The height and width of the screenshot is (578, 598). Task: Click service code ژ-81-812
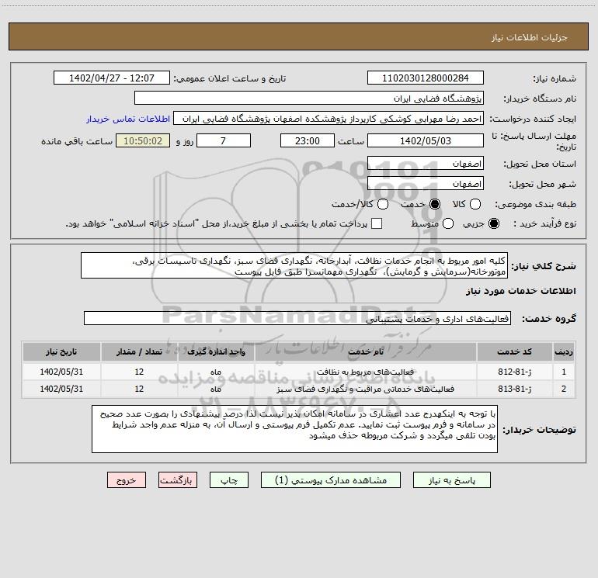coord(514,372)
